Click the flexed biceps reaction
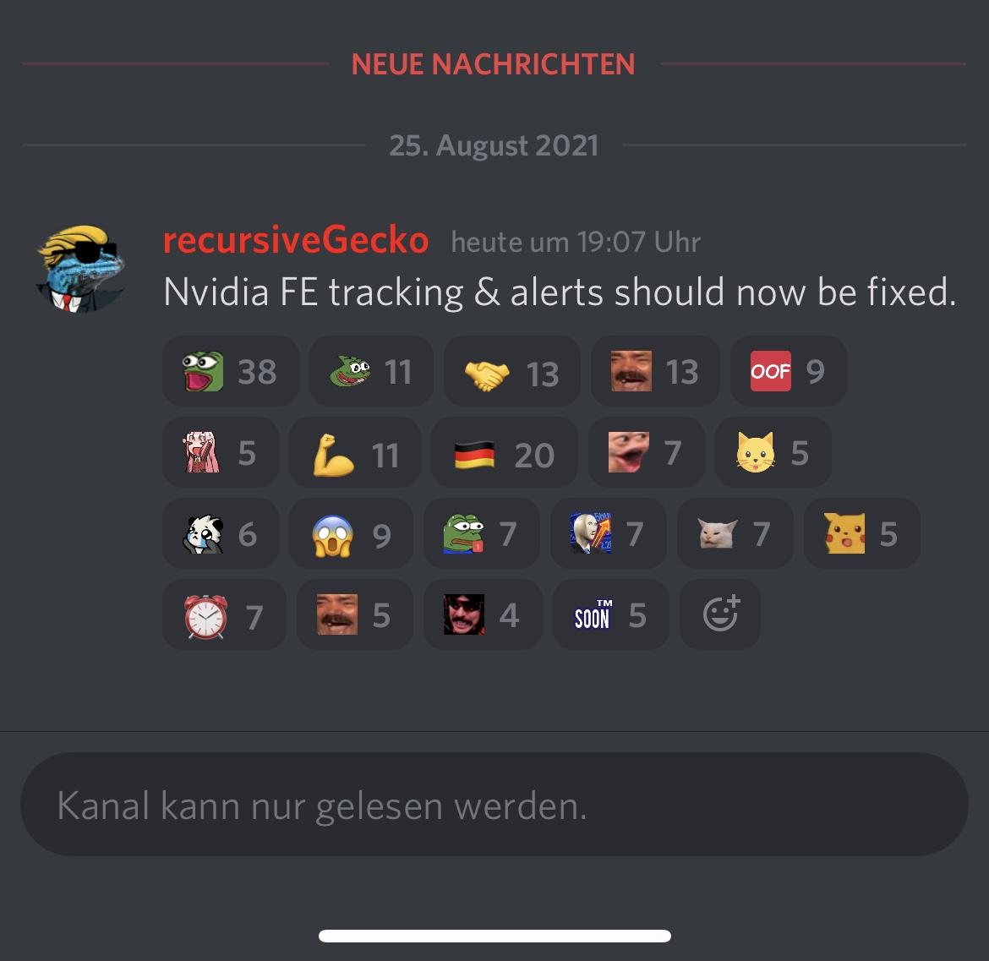 pos(355,452)
